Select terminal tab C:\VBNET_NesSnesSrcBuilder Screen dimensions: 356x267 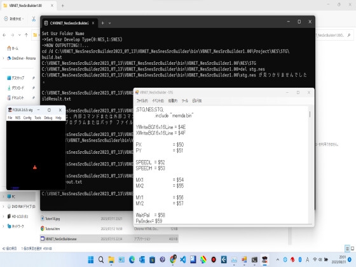(x=69, y=23)
